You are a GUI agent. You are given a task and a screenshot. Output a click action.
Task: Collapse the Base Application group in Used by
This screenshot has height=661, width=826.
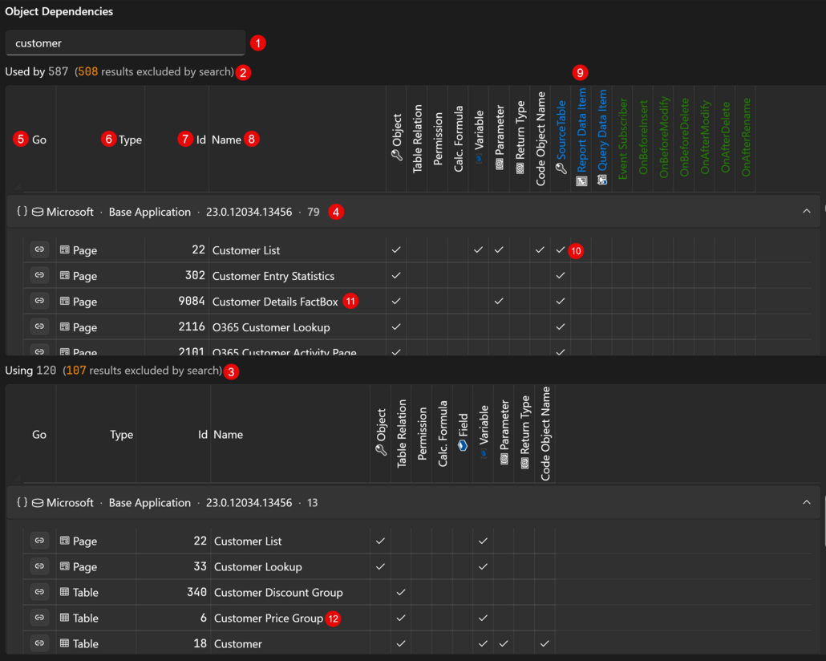[807, 212]
